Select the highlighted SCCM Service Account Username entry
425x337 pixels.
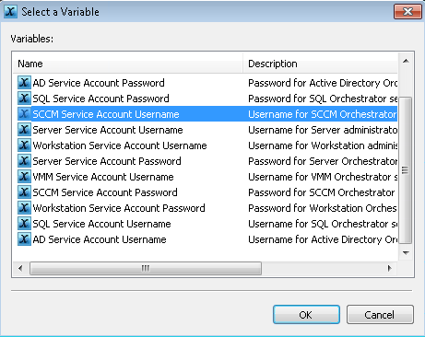[206, 114]
